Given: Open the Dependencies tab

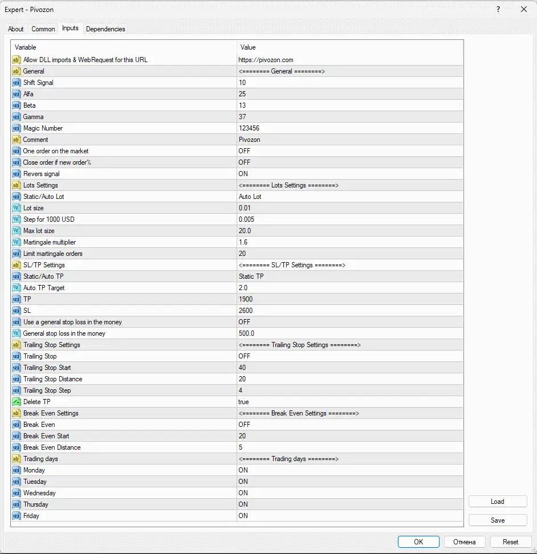Looking at the screenshot, I should point(105,29).
